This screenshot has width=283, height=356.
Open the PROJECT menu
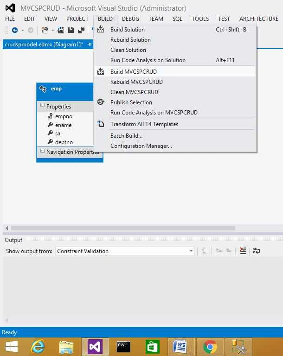[x=77, y=19]
